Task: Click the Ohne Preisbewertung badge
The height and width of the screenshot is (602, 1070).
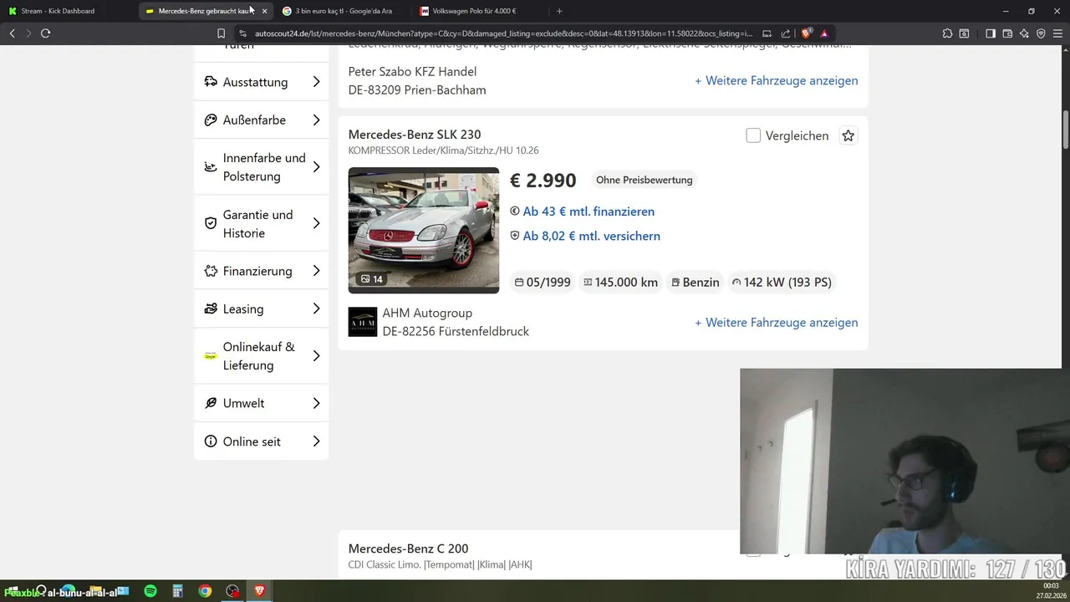Action: 645,180
